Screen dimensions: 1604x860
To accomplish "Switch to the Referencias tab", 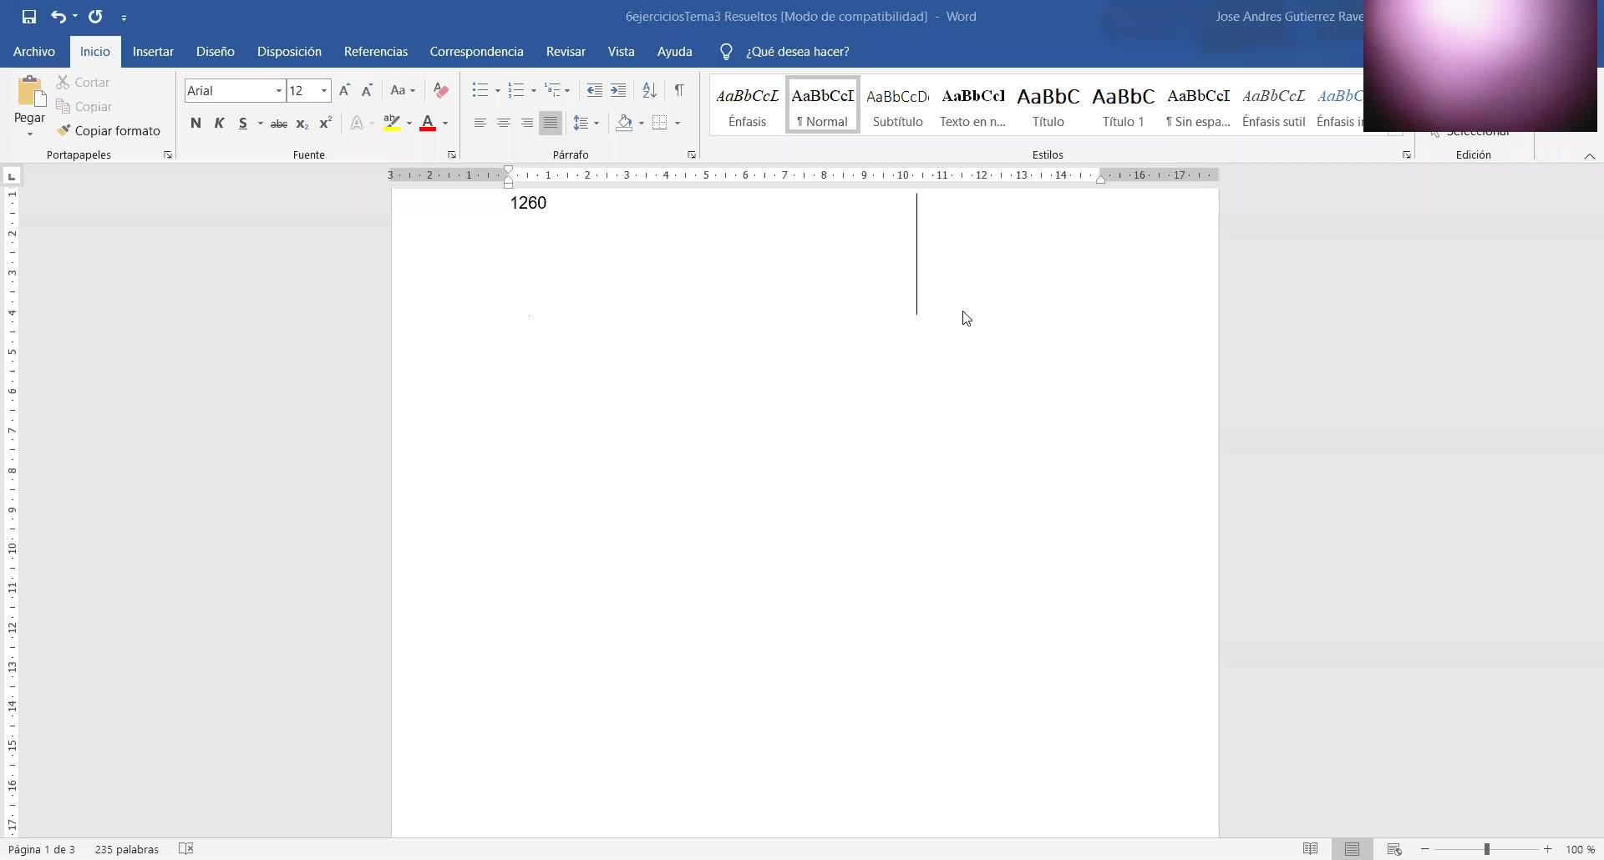I will tap(375, 52).
